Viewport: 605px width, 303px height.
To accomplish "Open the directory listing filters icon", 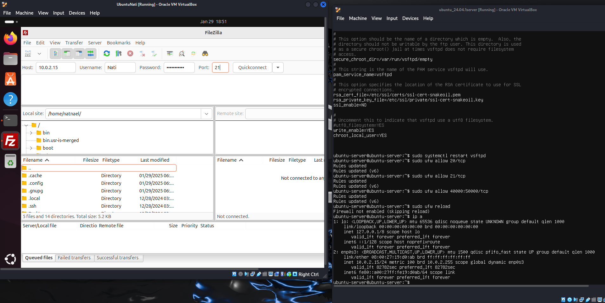I will [x=170, y=54].
